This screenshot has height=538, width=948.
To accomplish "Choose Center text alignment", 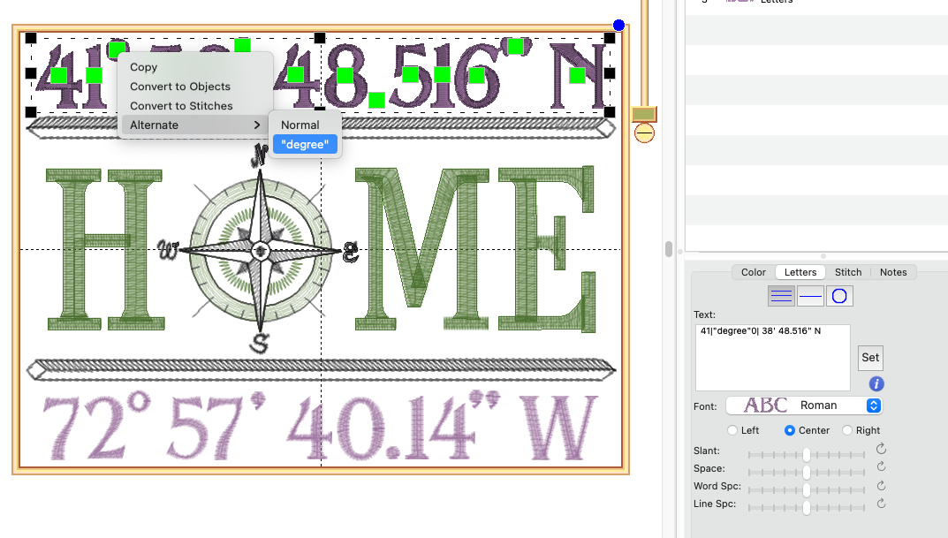I will [791, 430].
